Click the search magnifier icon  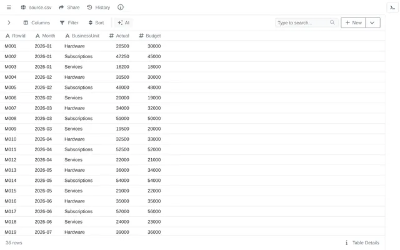click(x=332, y=22)
